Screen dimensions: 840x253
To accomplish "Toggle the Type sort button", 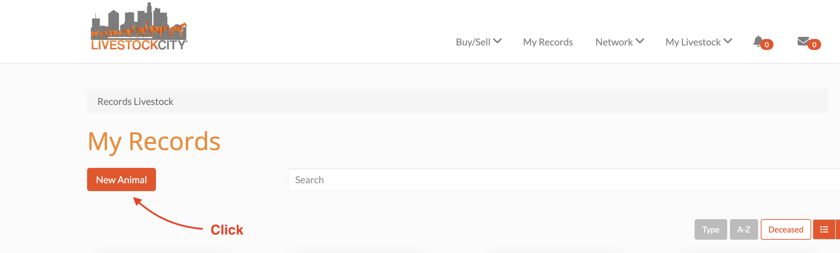I will coord(711,229).
